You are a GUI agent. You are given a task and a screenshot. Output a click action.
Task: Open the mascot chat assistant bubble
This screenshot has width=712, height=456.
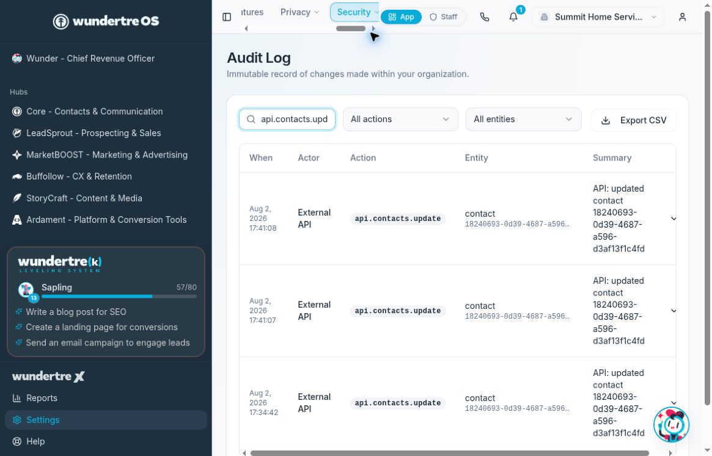coord(671,425)
